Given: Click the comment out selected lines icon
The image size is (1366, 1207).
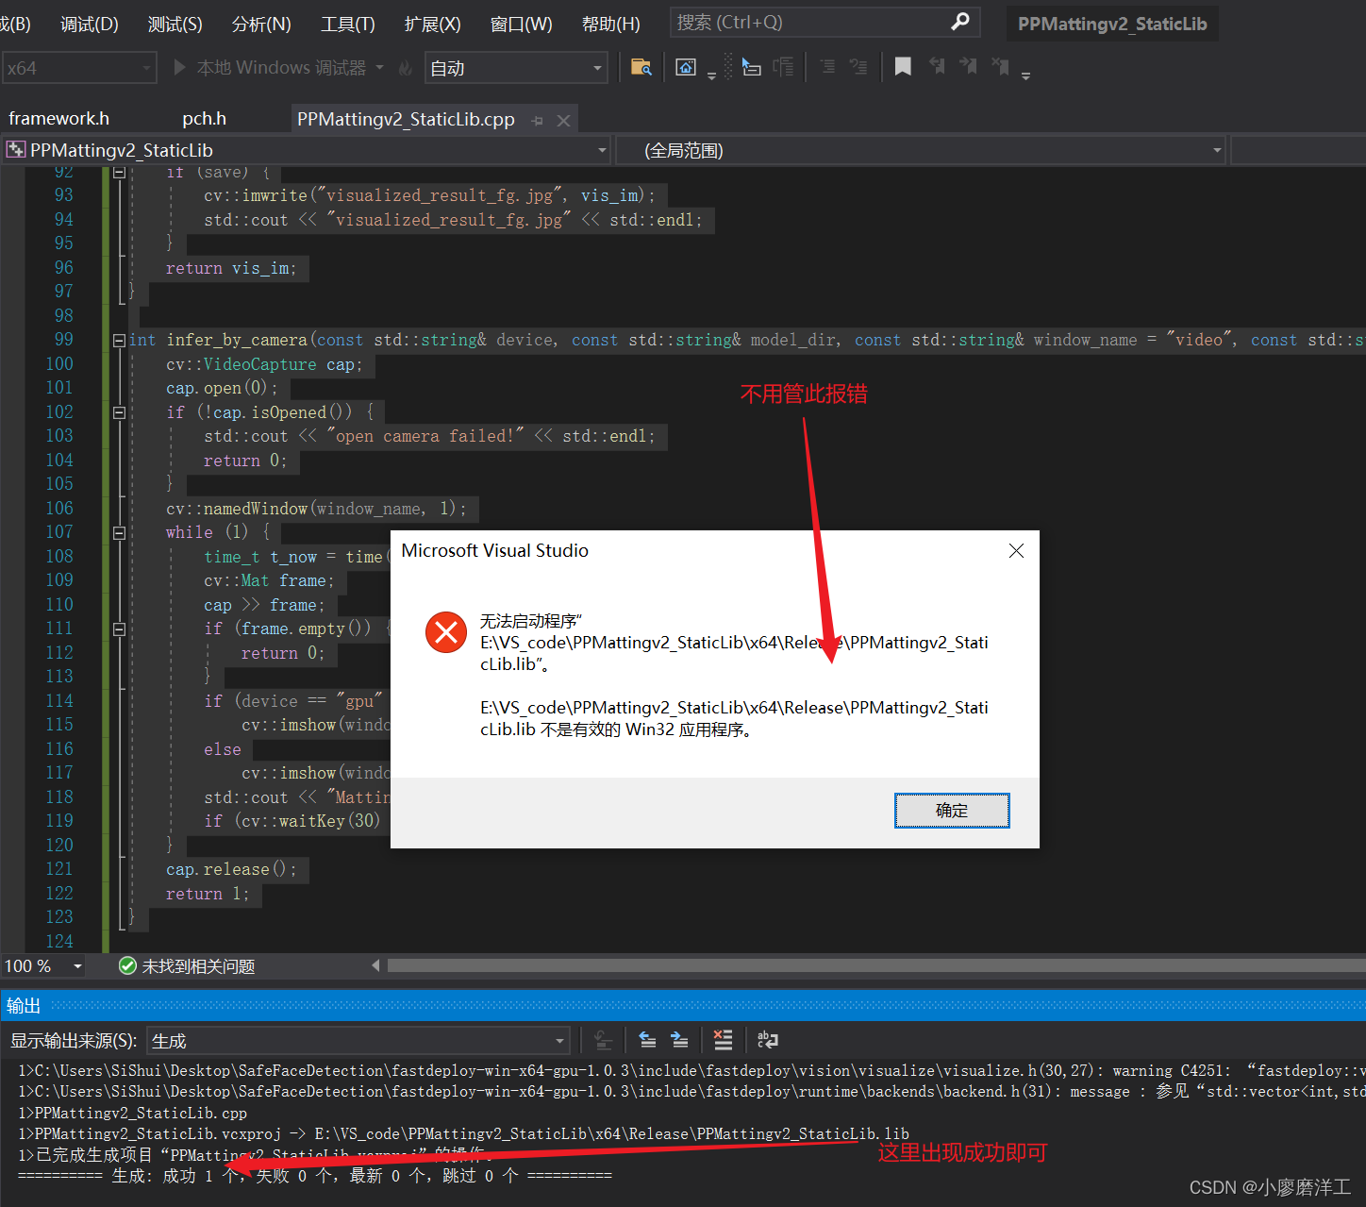Looking at the screenshot, I should coord(827,67).
